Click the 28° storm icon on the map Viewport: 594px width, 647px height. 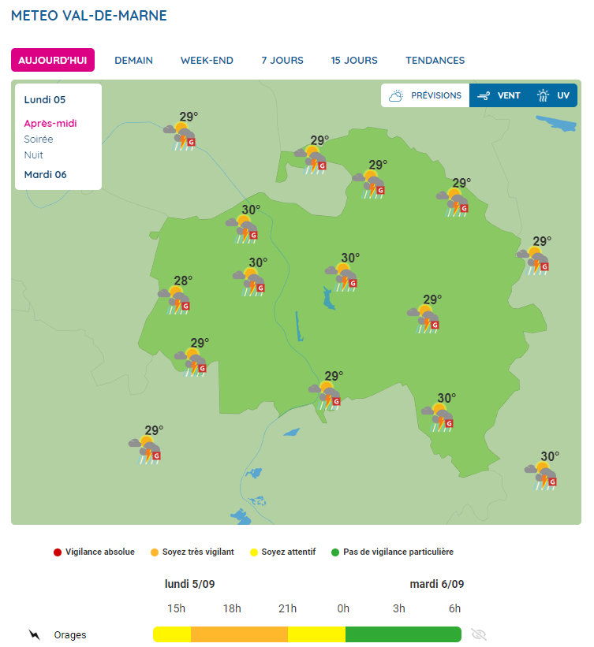coord(174,300)
